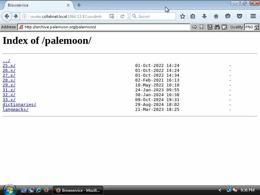
Task: Launch Firefox from quick launch
Action: 46,190
